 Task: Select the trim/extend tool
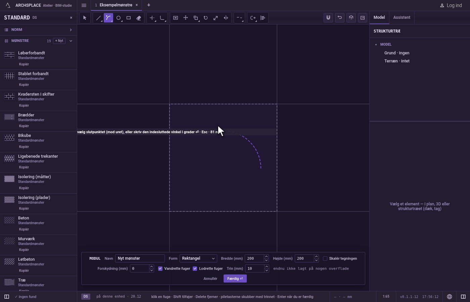[152, 18]
